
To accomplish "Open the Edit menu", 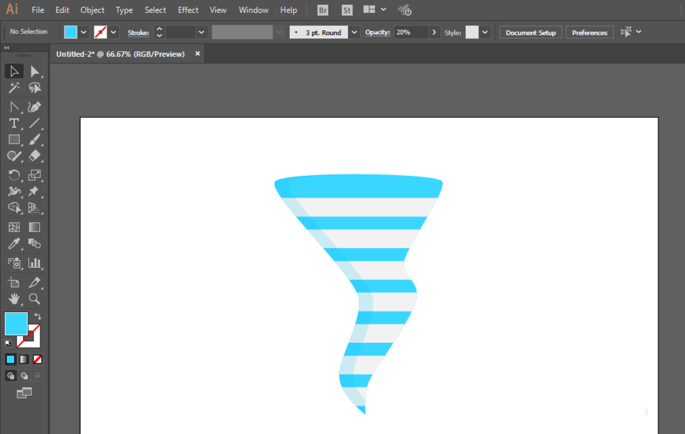I will (62, 10).
